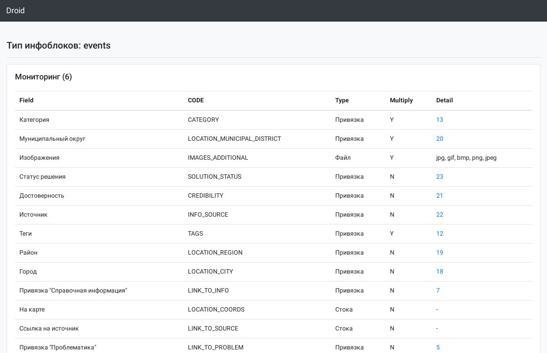
Task: Click the Droid brand link in header
Action: [15, 11]
